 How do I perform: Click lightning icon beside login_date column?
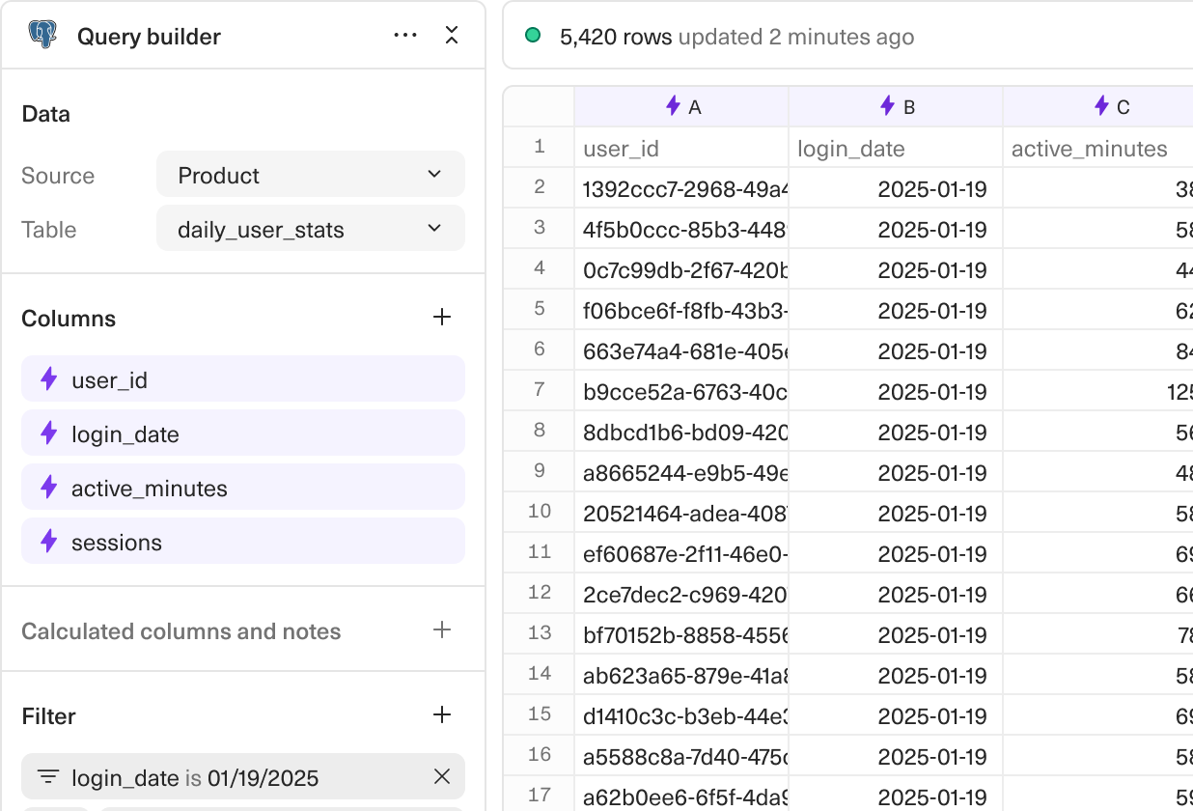pyautogui.click(x=49, y=433)
